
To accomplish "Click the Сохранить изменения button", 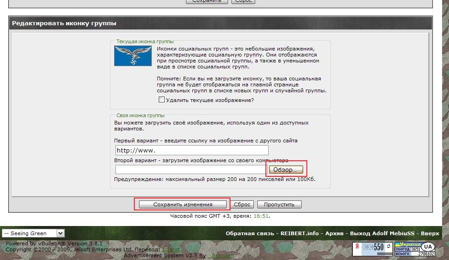I will pyautogui.click(x=183, y=204).
